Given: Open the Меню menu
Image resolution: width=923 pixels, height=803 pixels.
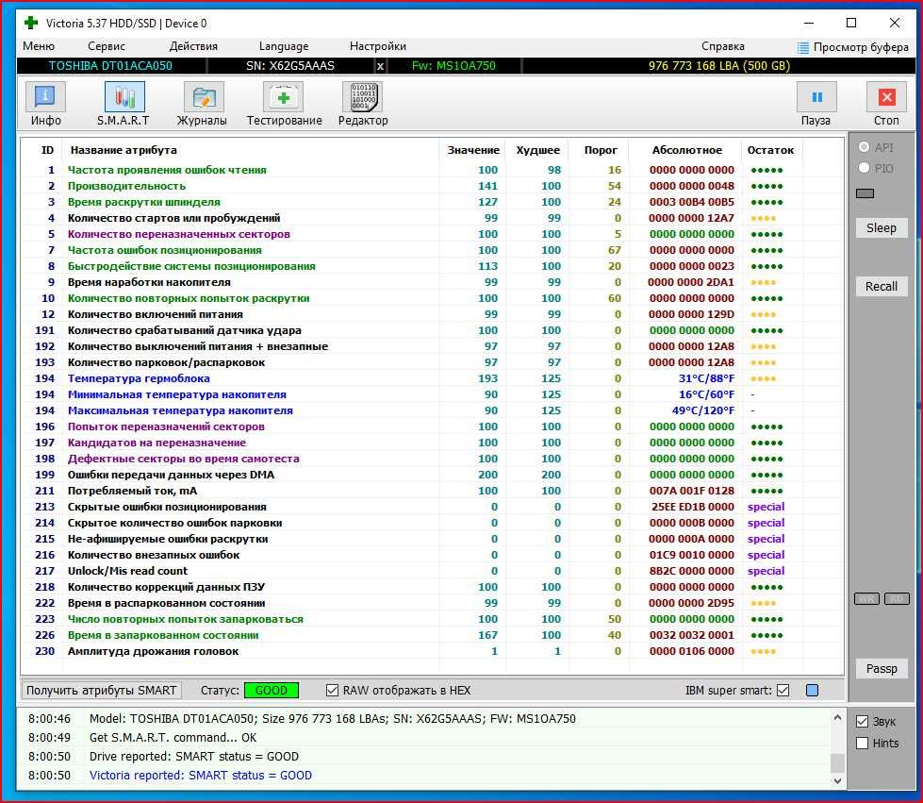Looking at the screenshot, I should [x=39, y=46].
